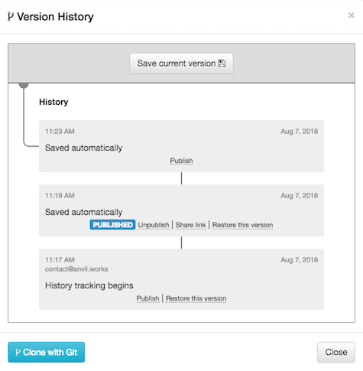Click the floppy disk save icon
The width and height of the screenshot is (363, 371).
tap(222, 63)
